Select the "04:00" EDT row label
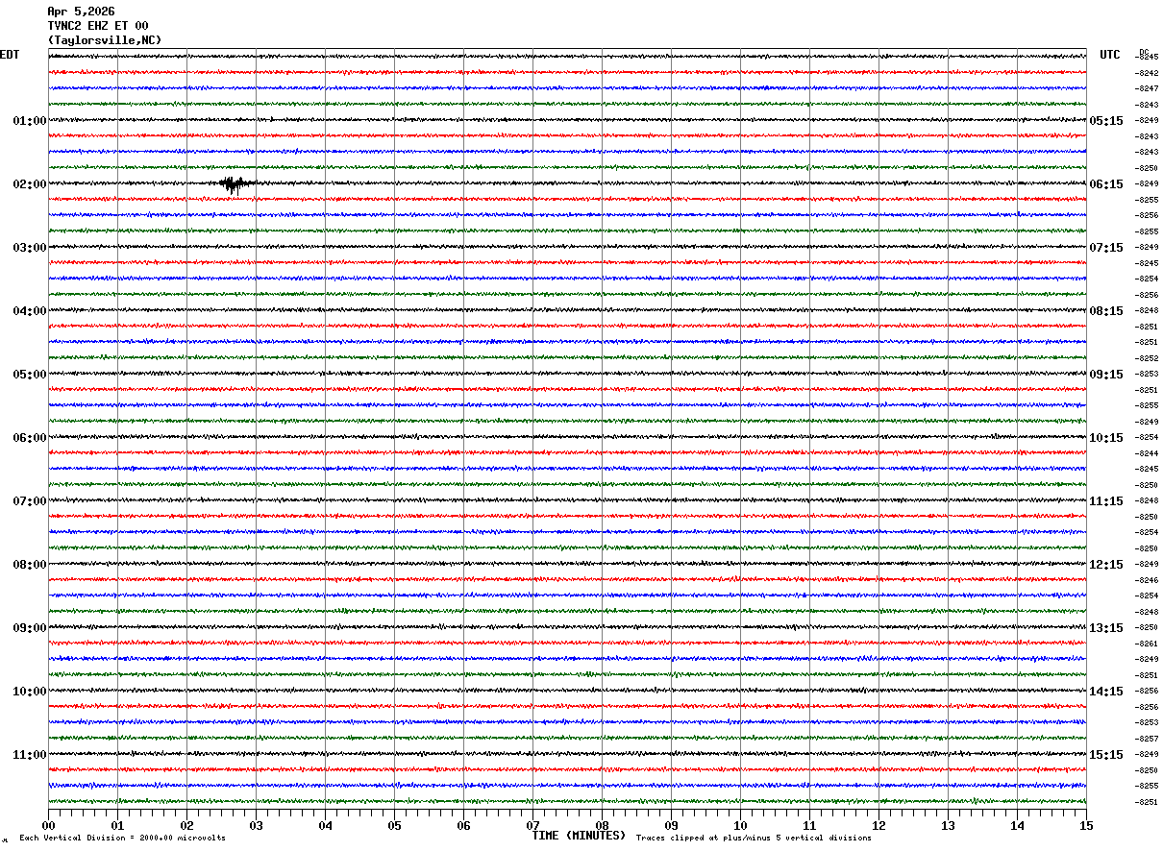 [29, 311]
